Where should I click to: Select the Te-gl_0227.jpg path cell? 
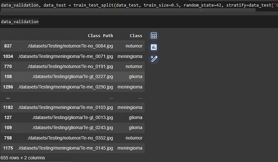(x=73, y=77)
